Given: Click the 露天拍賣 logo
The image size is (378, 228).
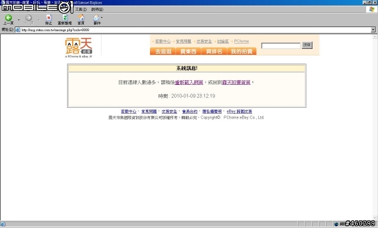Looking at the screenshot, I should [x=79, y=48].
